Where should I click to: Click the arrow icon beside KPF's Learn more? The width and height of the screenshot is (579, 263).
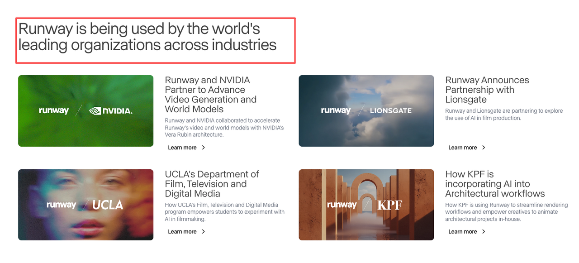[x=484, y=232]
